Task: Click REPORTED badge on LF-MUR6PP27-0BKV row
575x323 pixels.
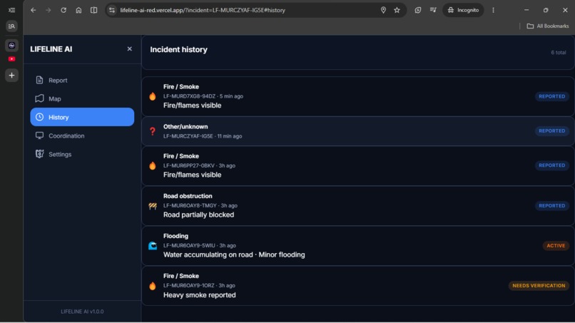Action: (552, 165)
